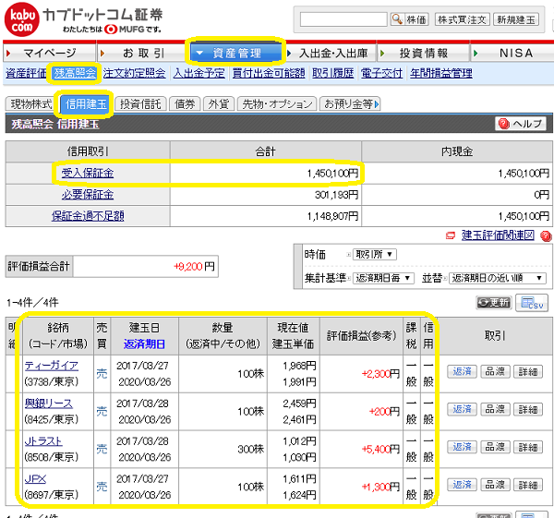Select 残高照会 submenu link

pos(75,73)
